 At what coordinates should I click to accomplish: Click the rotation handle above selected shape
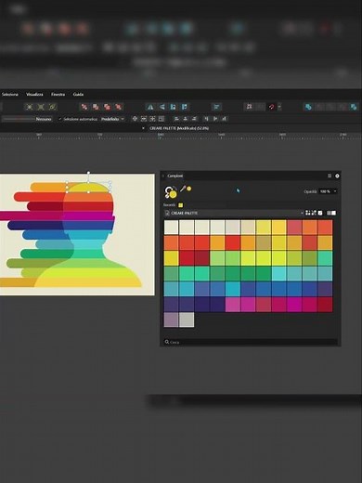pyautogui.click(x=88, y=173)
